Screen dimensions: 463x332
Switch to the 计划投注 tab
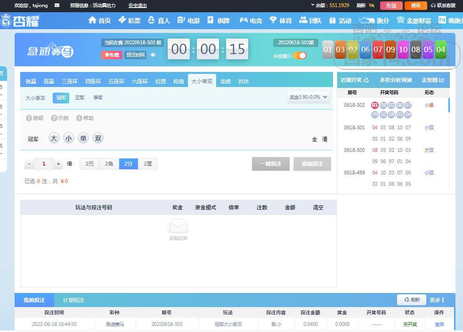(x=73, y=300)
